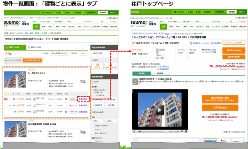Image resolution: width=248 pixels, height=149 pixels.
Task: Open floor plan icon in the 12万円 row
Action: pyautogui.click(x=66, y=112)
